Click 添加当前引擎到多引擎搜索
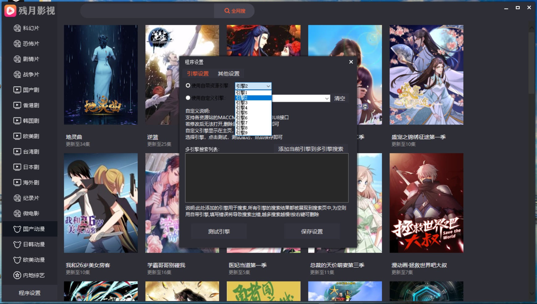 (311, 149)
